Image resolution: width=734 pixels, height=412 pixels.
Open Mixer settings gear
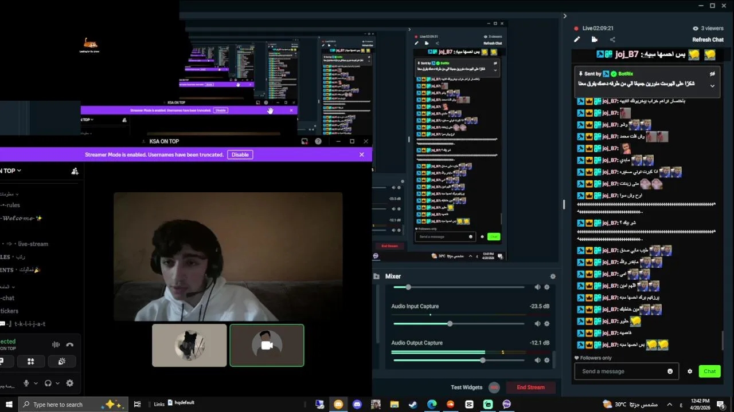(x=553, y=276)
